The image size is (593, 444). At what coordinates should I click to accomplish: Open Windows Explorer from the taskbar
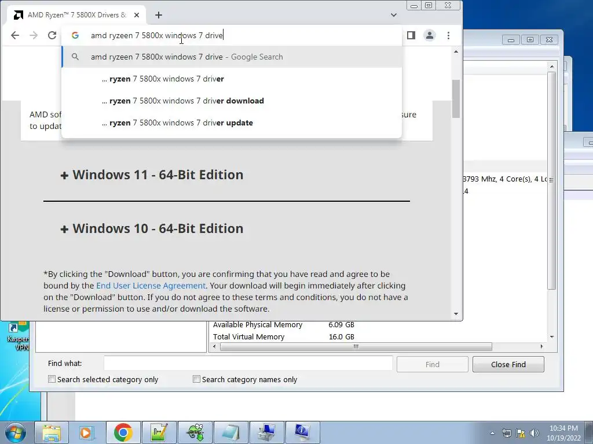pyautogui.click(x=52, y=432)
